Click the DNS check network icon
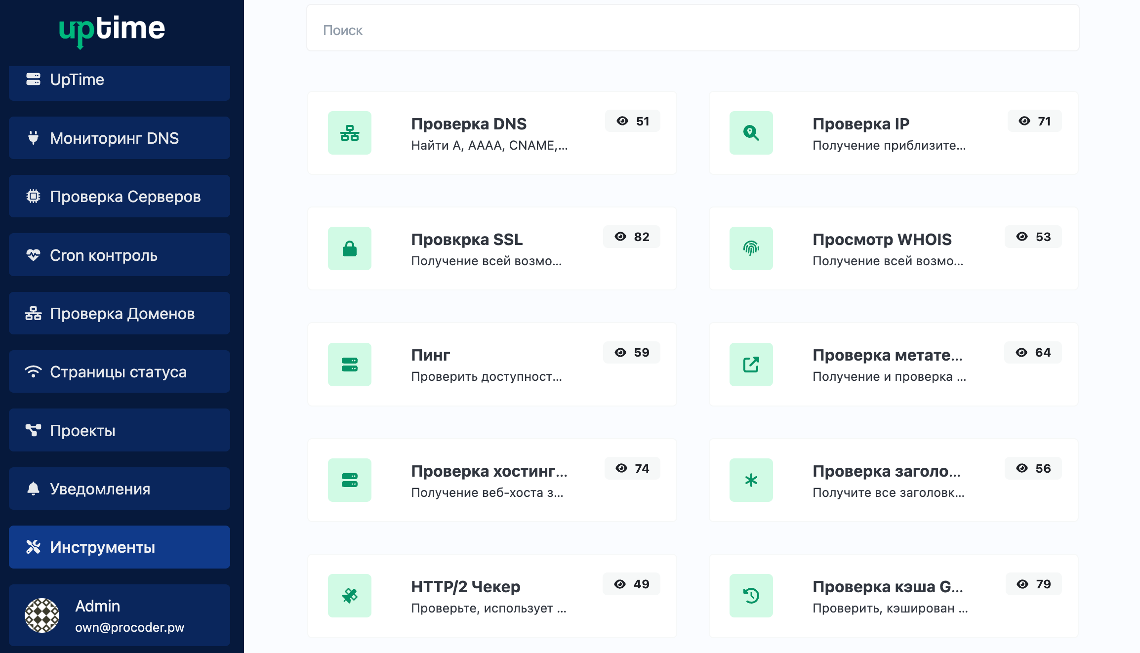This screenshot has height=653, width=1140. (349, 133)
